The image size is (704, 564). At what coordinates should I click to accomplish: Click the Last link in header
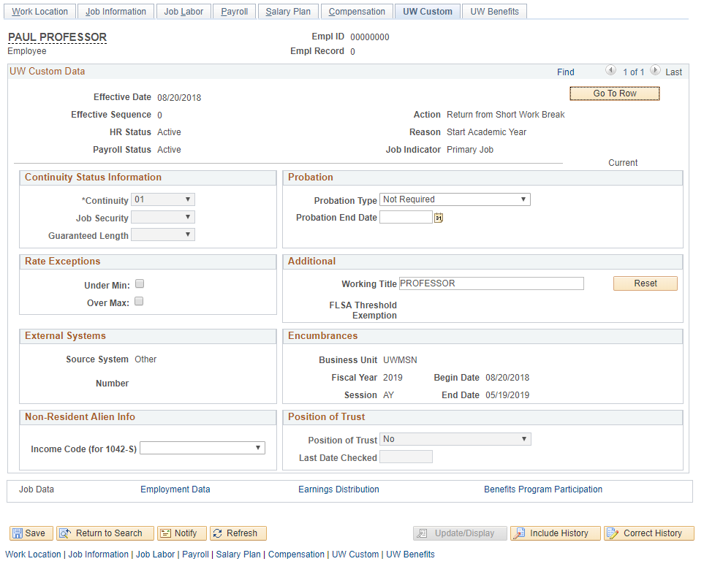pos(673,72)
